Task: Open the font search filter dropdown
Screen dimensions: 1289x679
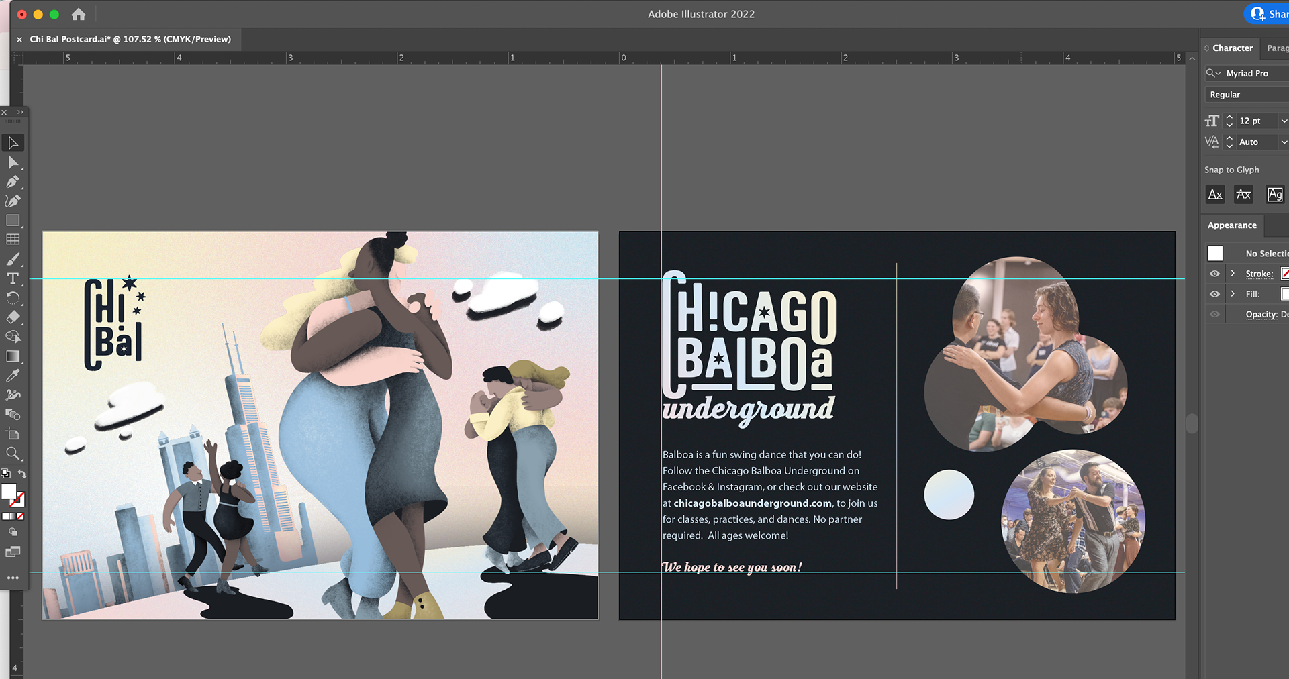Action: point(1213,73)
